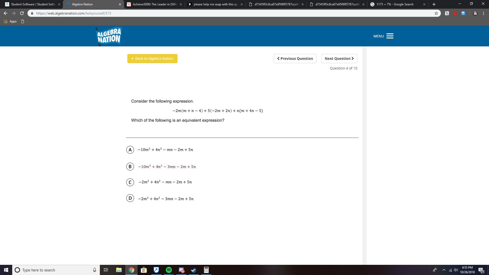This screenshot has height=275, width=489.
Task: Click the Back to Algebra Nation button
Action: click(x=152, y=59)
